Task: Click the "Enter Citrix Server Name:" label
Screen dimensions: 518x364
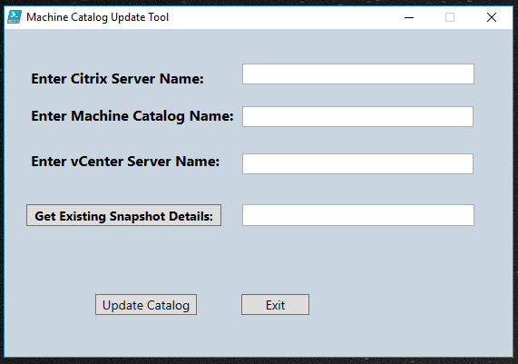Action: pyautogui.click(x=117, y=79)
